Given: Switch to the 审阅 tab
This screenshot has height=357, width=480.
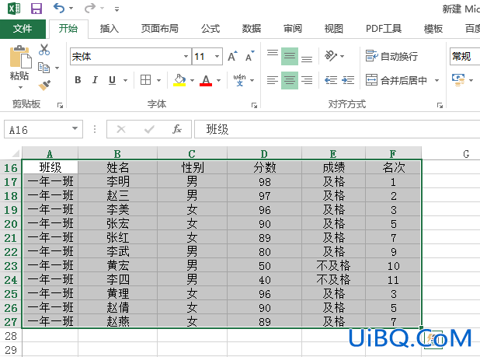Looking at the screenshot, I should [293, 29].
